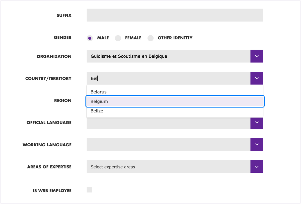Choose Belgium in the country suggestions

tap(175, 101)
